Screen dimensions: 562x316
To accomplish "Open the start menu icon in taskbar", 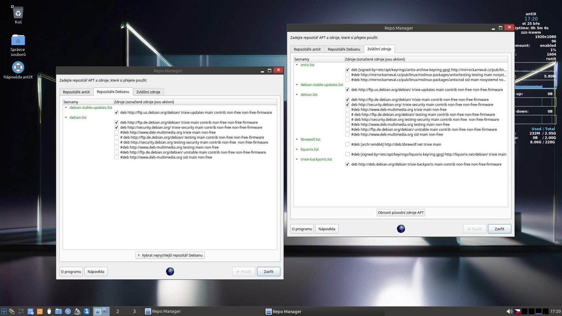I will 4,311.
